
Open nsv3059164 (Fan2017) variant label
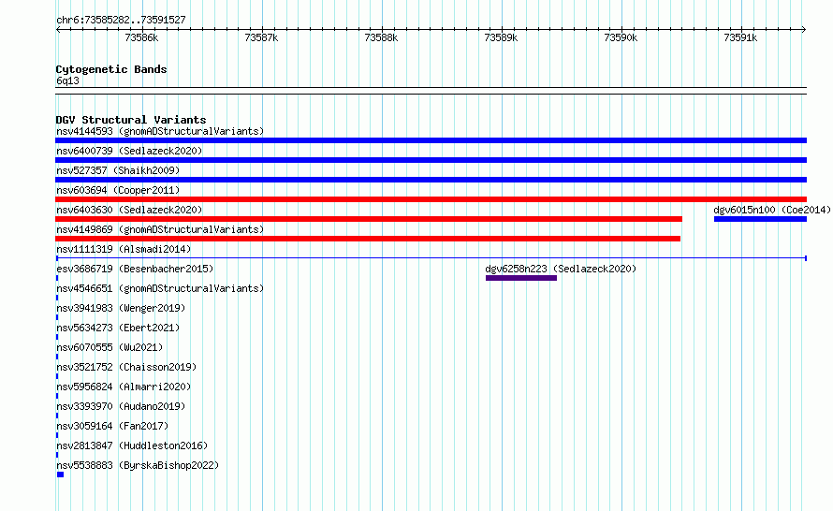pyautogui.click(x=112, y=426)
